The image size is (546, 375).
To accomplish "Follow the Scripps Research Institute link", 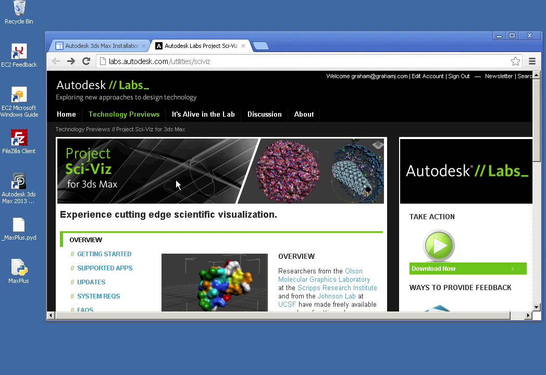I will pyautogui.click(x=337, y=287).
